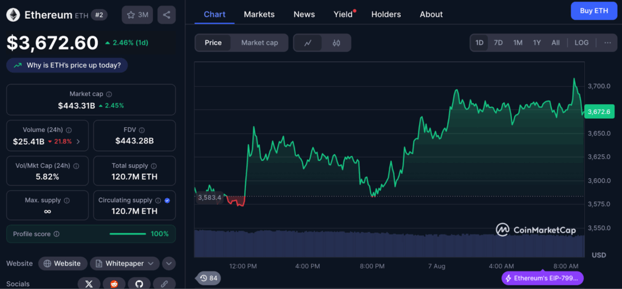
Task: Switch to the Holders tab
Action: [386, 14]
